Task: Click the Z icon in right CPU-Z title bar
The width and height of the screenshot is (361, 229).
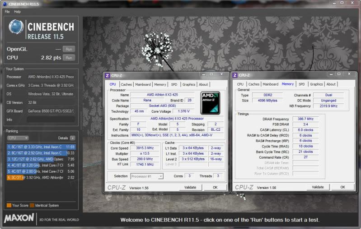Action: click(235, 75)
